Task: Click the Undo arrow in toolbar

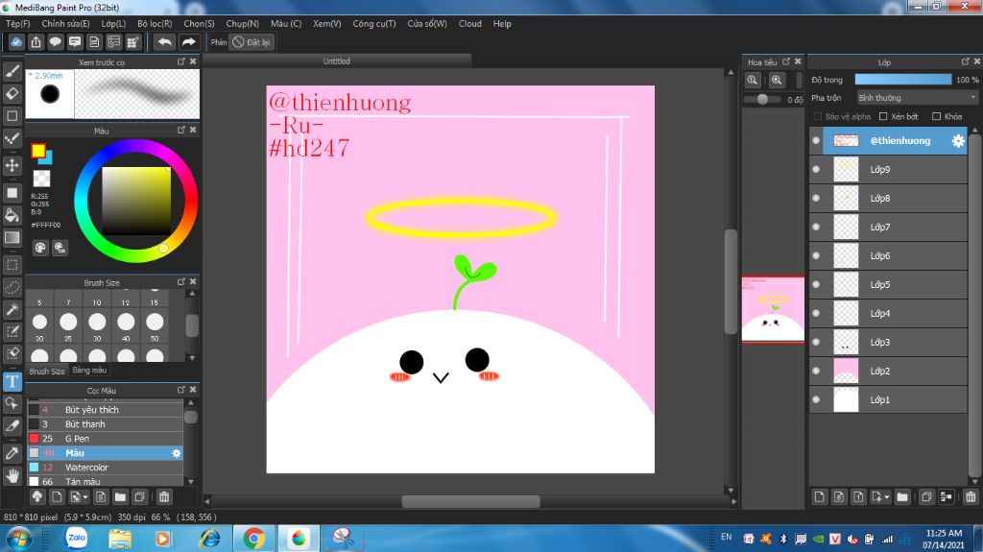Action: coord(165,42)
